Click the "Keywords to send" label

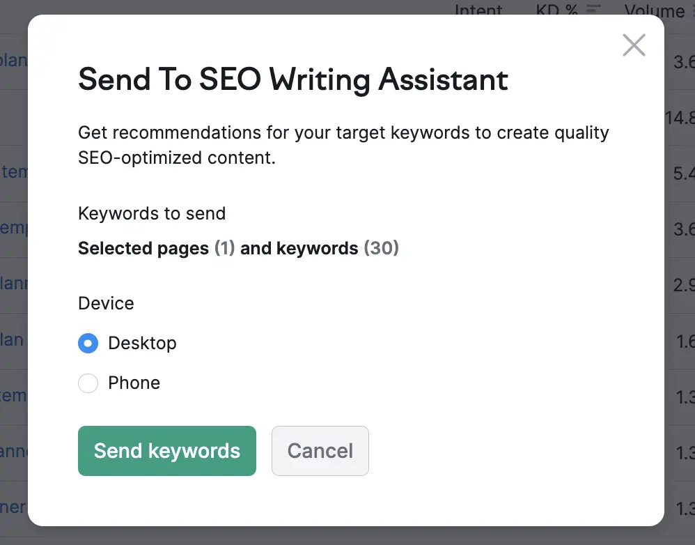click(152, 213)
